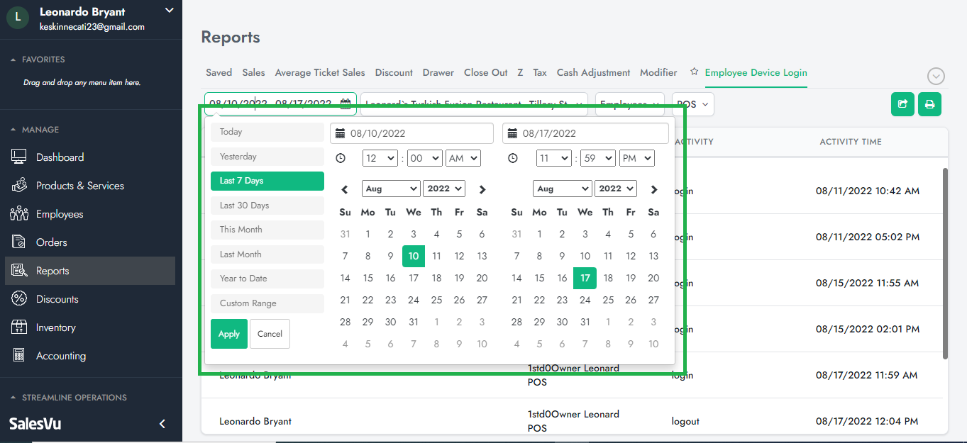Switch to the Sales report tab
This screenshot has height=443, width=967.
coord(253,72)
